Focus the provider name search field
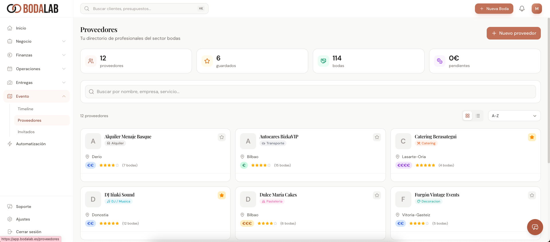 pyautogui.click(x=310, y=92)
